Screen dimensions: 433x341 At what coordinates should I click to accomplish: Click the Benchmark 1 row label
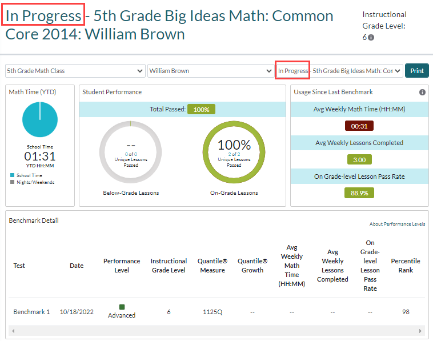pos(31,312)
